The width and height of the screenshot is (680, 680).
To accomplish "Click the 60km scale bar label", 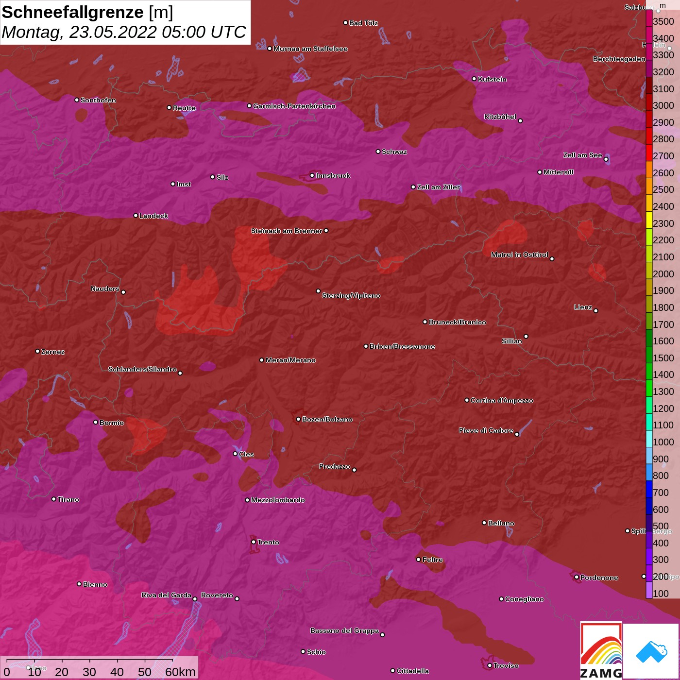I will (x=180, y=672).
